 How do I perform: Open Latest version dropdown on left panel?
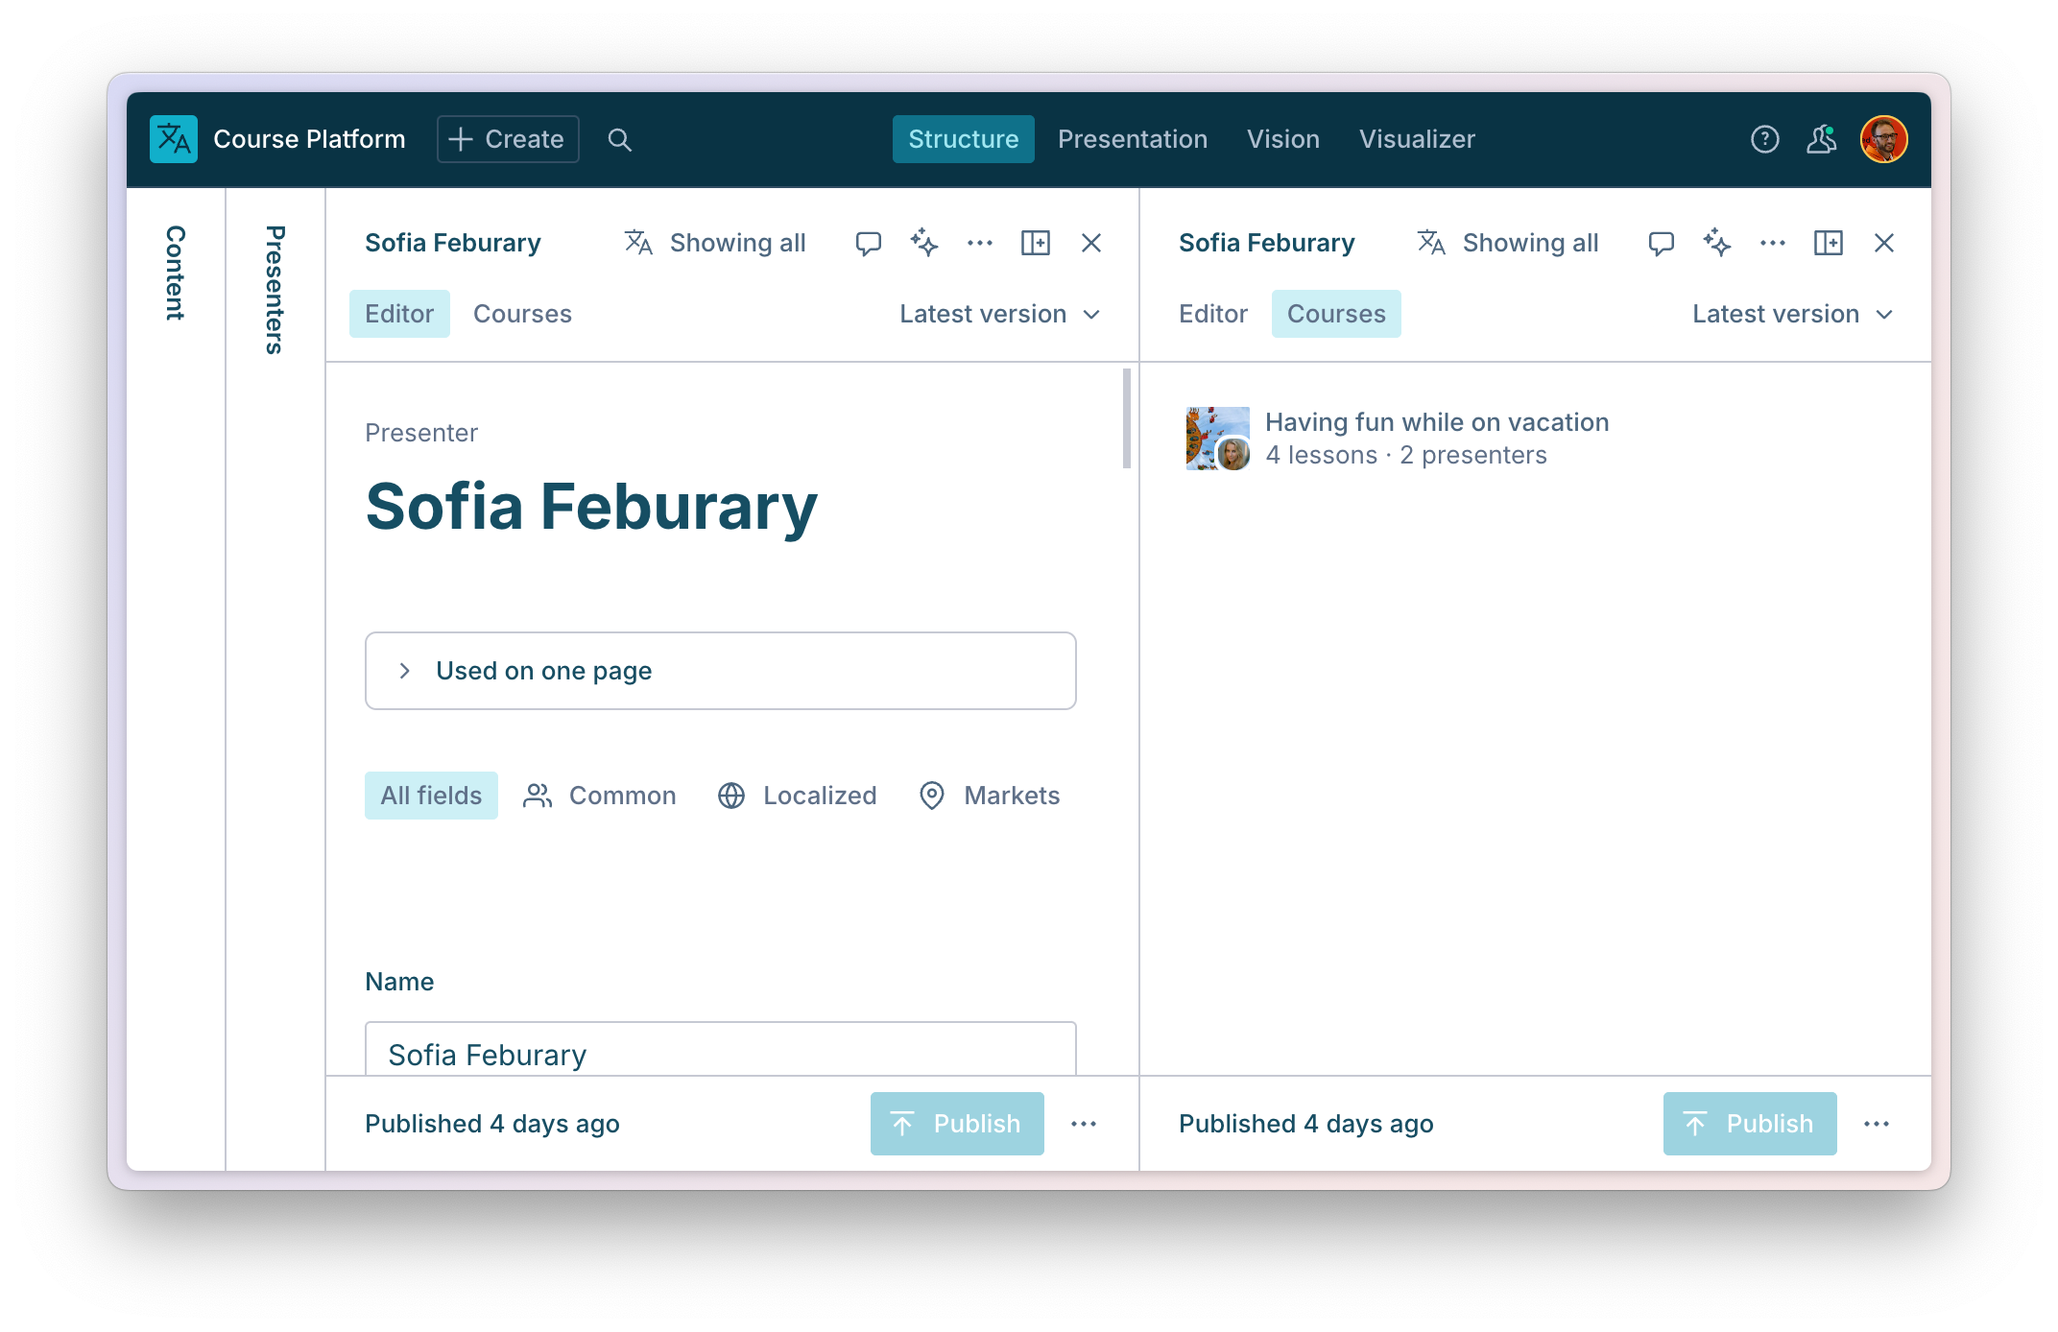997,314
